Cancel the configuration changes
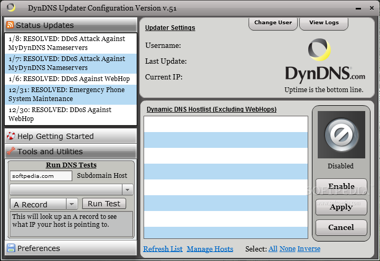This screenshot has width=380, height=261. point(341,227)
